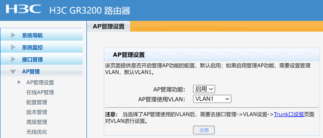Click the arrow icon beside 系统导航
The image size is (323, 138).
click(13, 35)
